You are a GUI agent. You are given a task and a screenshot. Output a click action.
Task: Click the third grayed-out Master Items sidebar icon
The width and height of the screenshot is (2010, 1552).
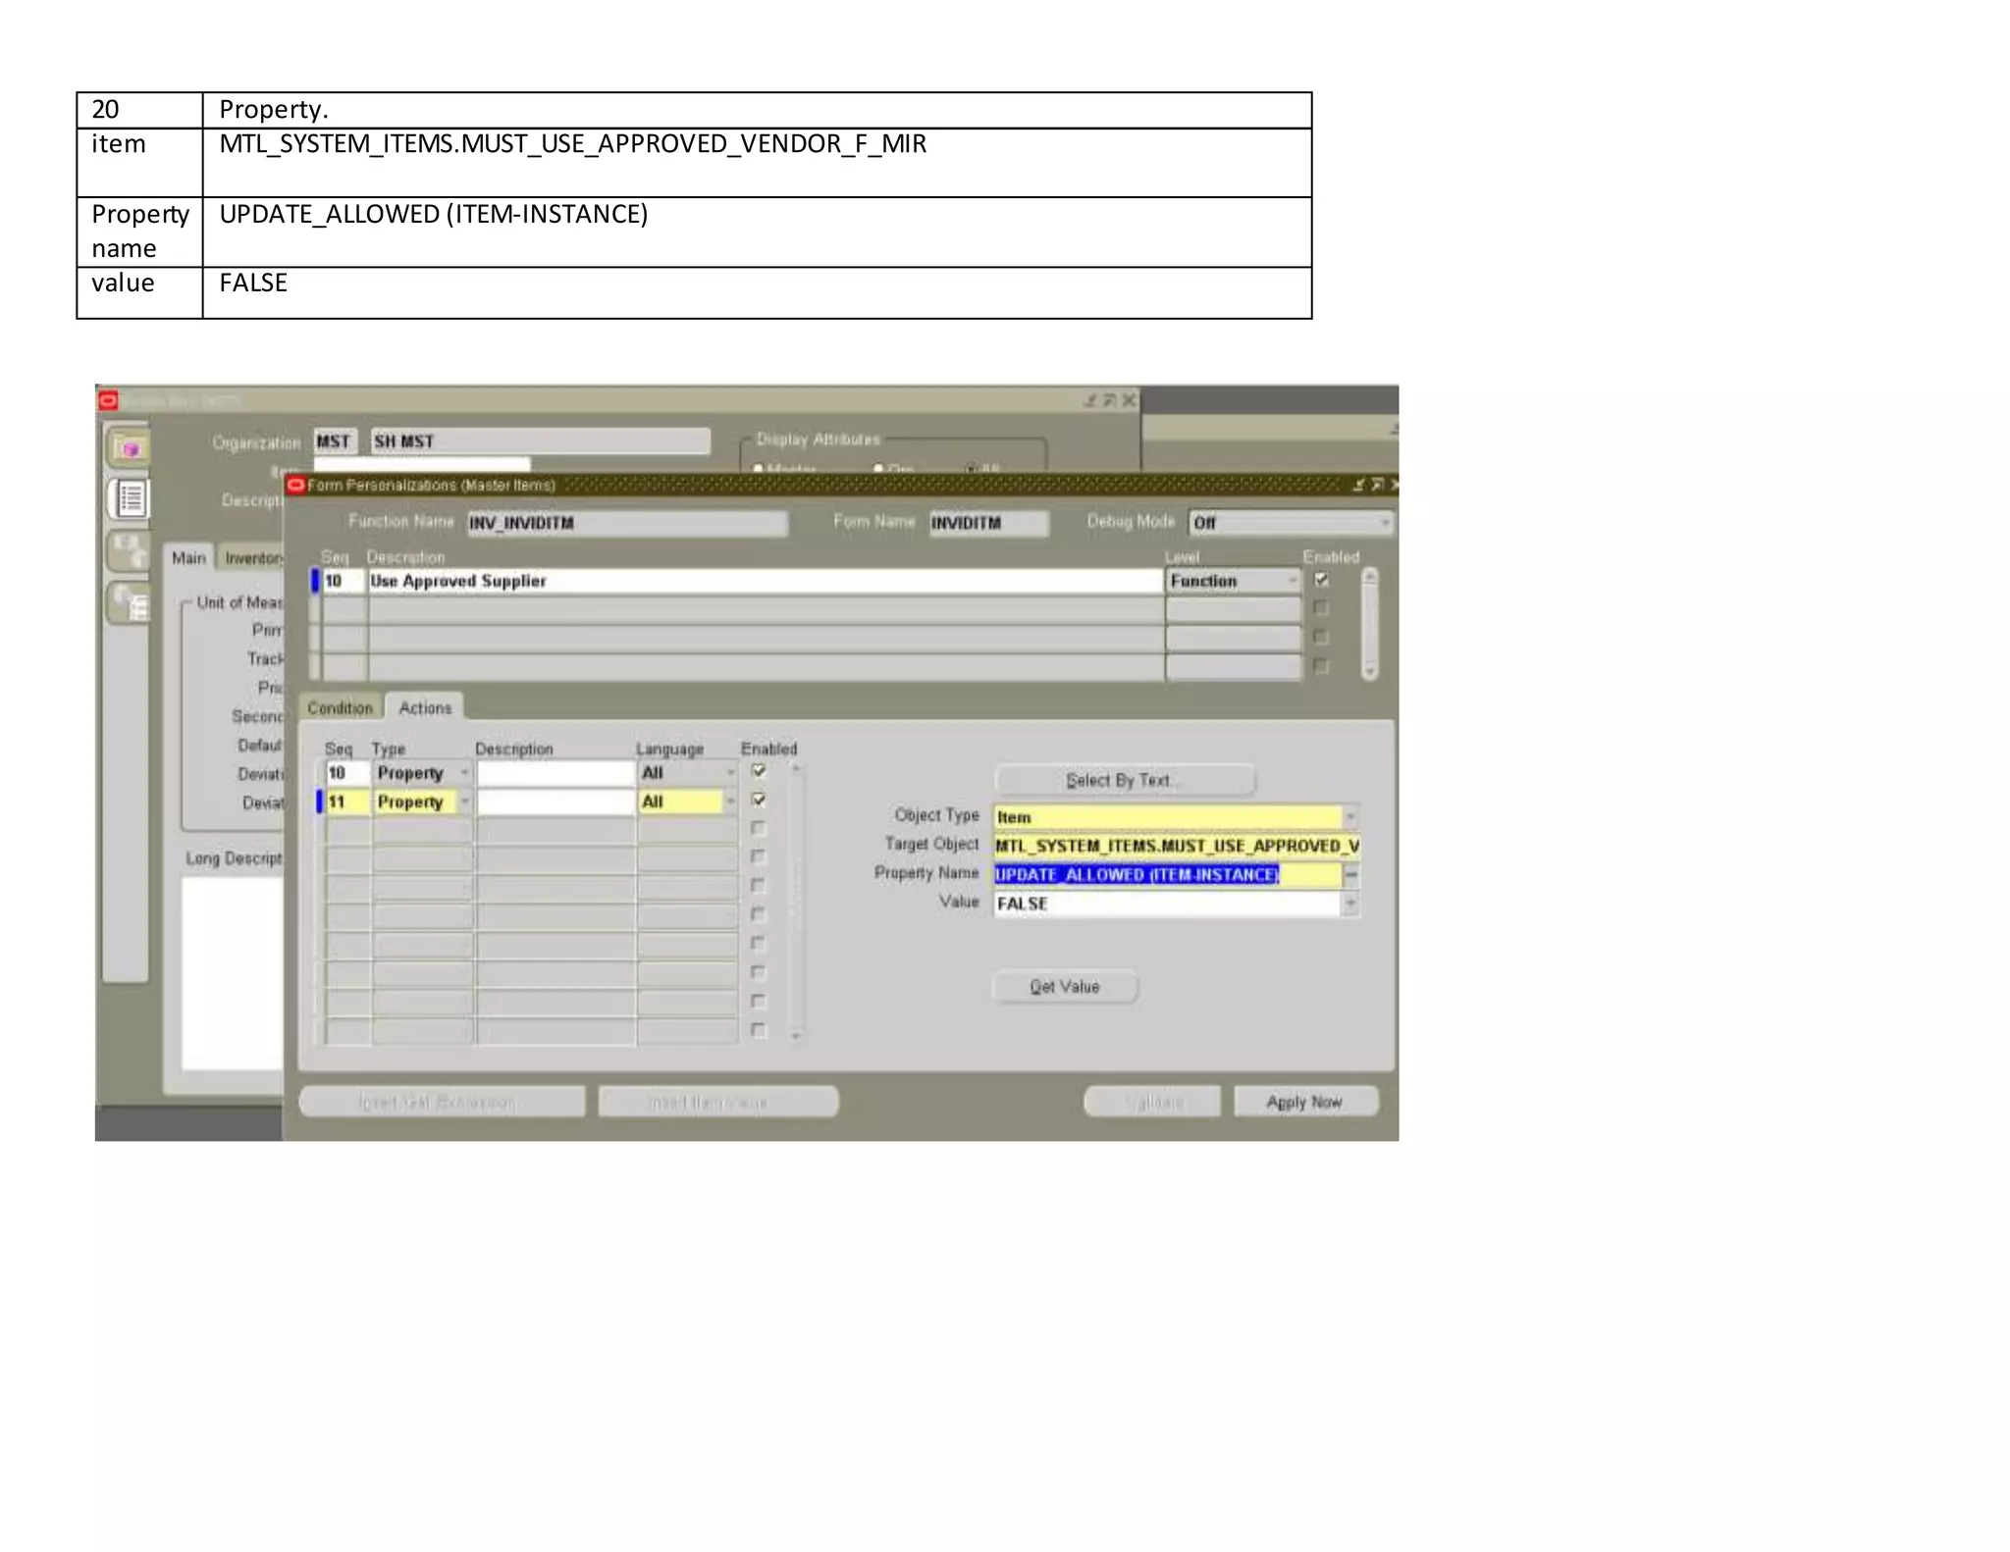coord(130,551)
